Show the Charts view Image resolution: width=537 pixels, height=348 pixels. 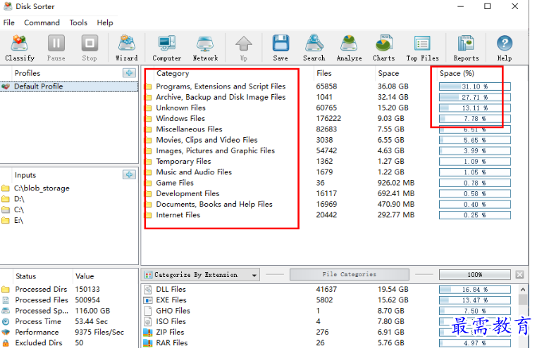(384, 48)
